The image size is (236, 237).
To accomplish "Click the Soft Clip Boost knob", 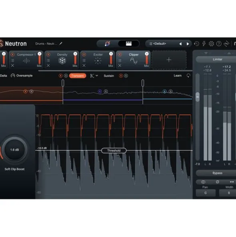I will click(15, 150).
